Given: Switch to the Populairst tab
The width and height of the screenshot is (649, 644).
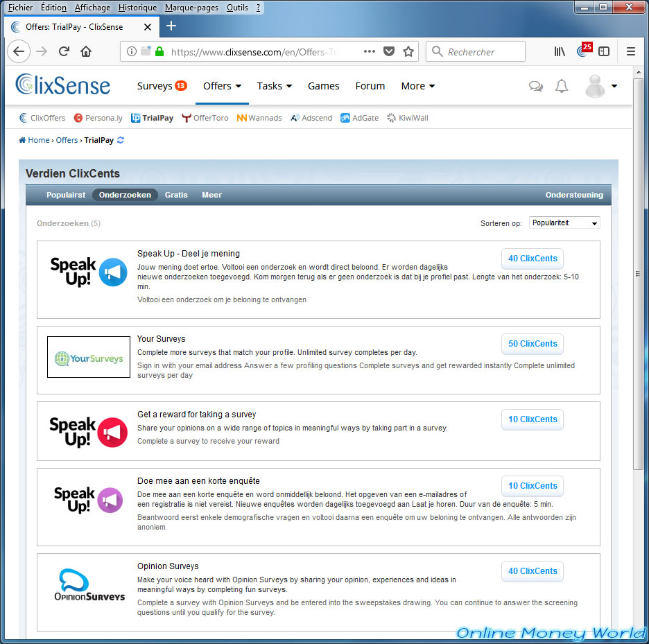Looking at the screenshot, I should pyautogui.click(x=66, y=195).
